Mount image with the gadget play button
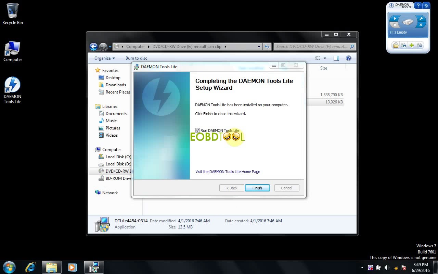The image size is (438, 274). click(x=395, y=18)
